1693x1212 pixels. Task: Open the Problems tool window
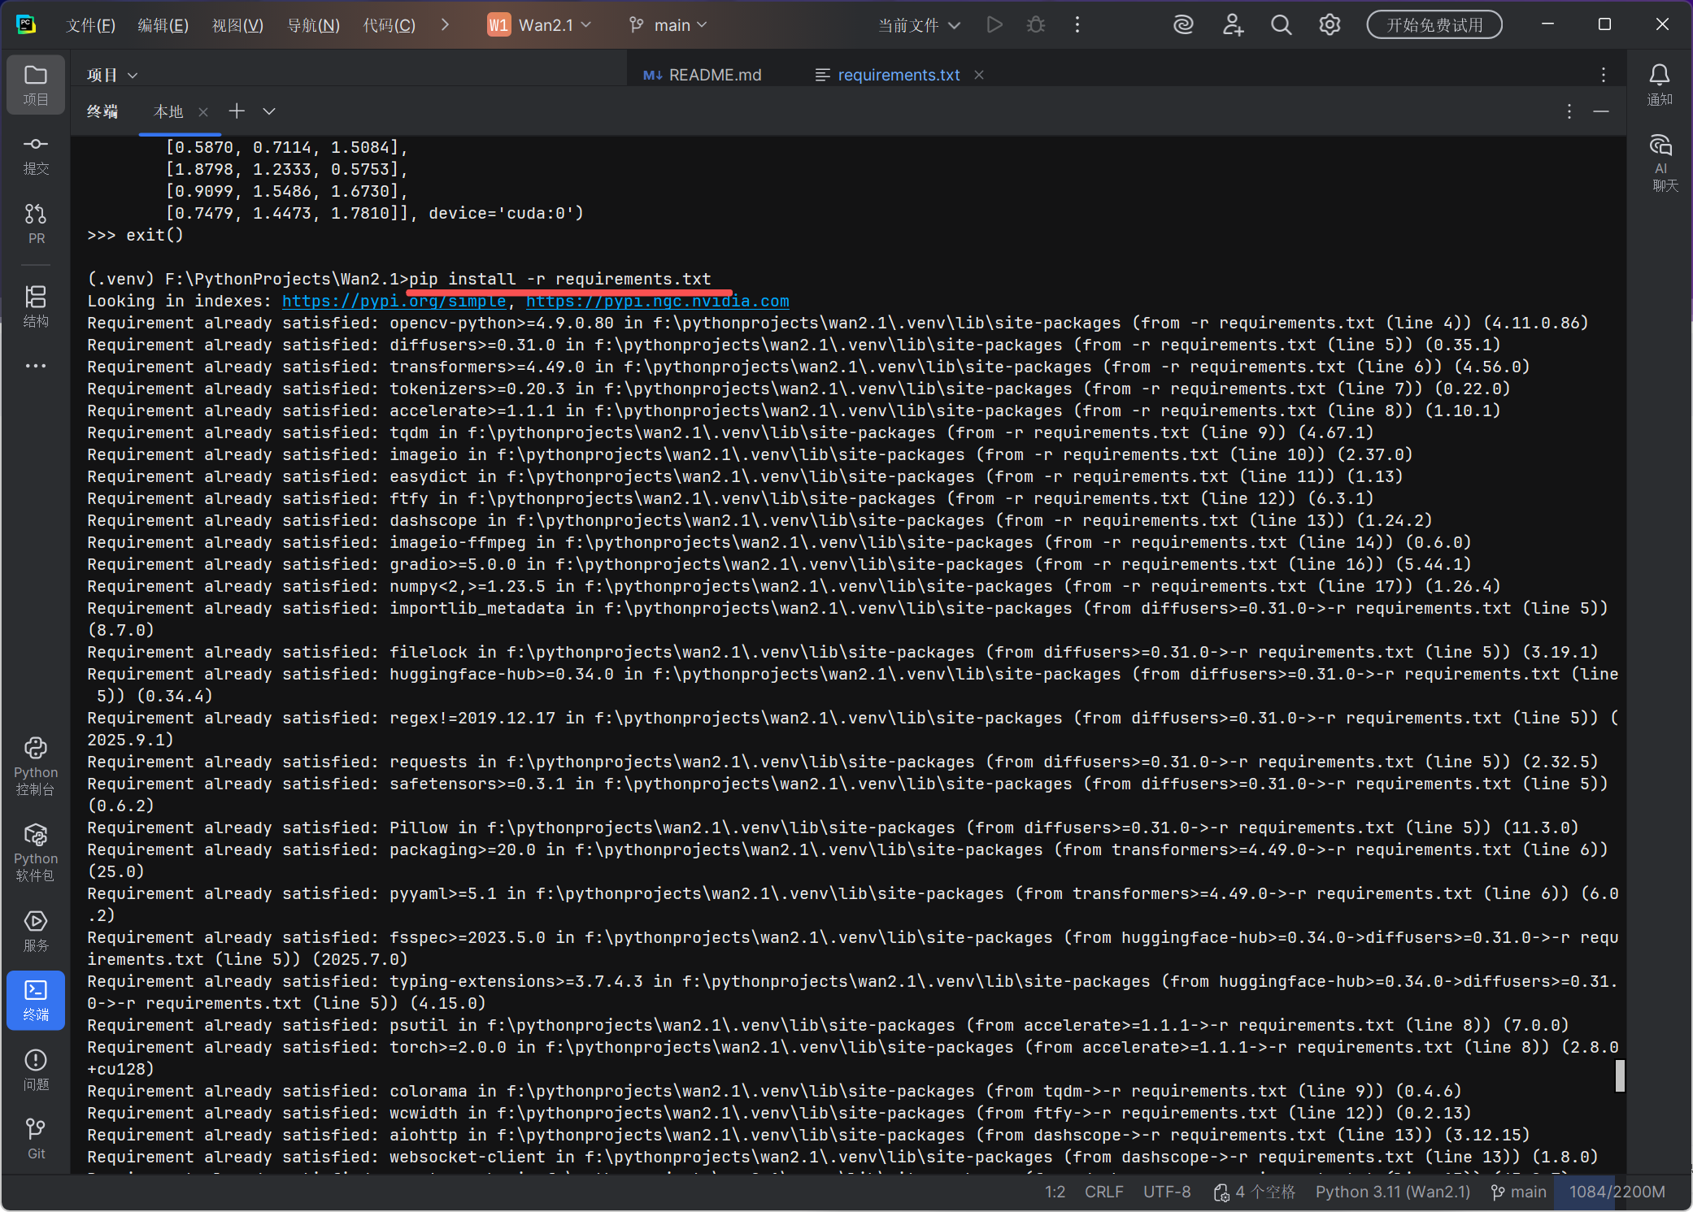coord(36,1070)
